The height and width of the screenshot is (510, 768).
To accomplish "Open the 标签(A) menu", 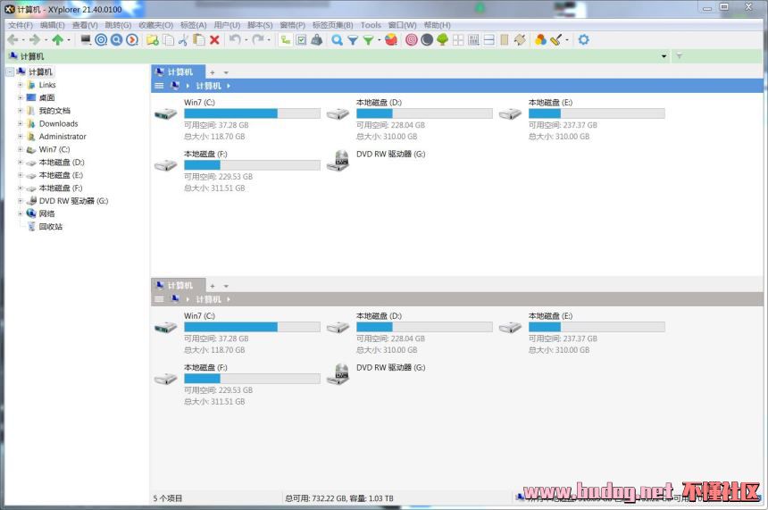I will [x=193, y=25].
